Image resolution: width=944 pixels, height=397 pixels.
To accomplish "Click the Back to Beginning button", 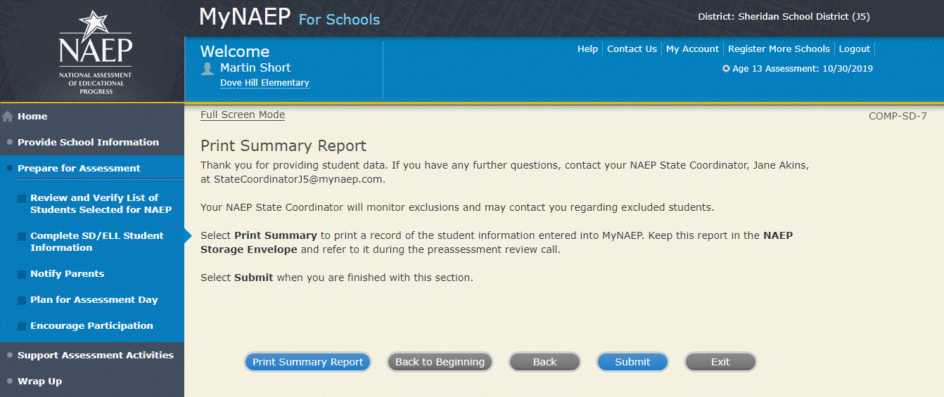I will pyautogui.click(x=440, y=362).
